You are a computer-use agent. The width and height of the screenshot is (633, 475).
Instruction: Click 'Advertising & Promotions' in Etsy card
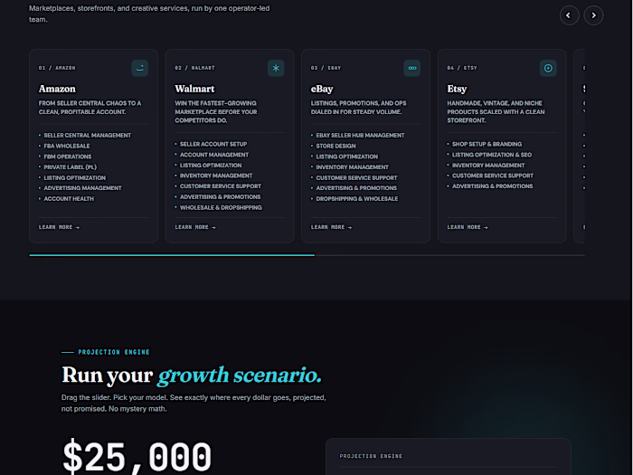[x=493, y=186]
